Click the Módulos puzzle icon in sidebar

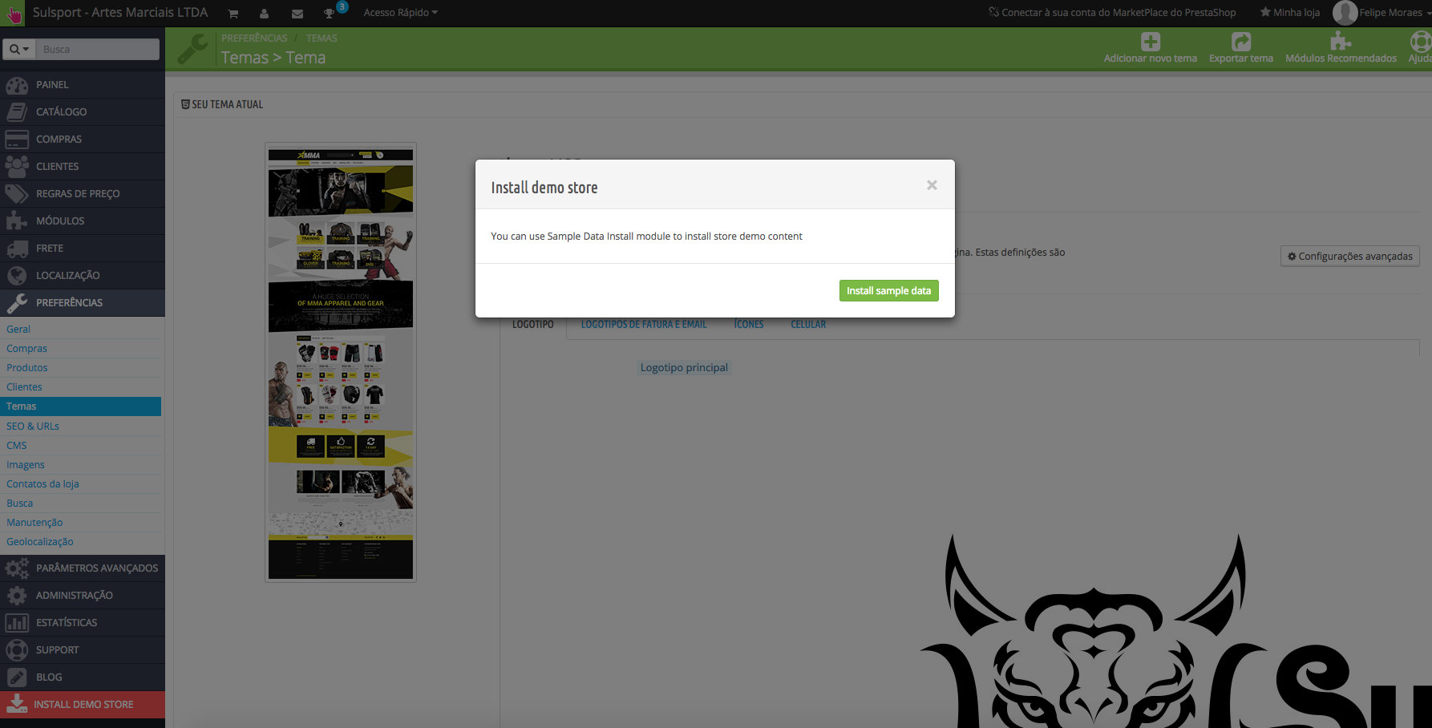coord(17,220)
